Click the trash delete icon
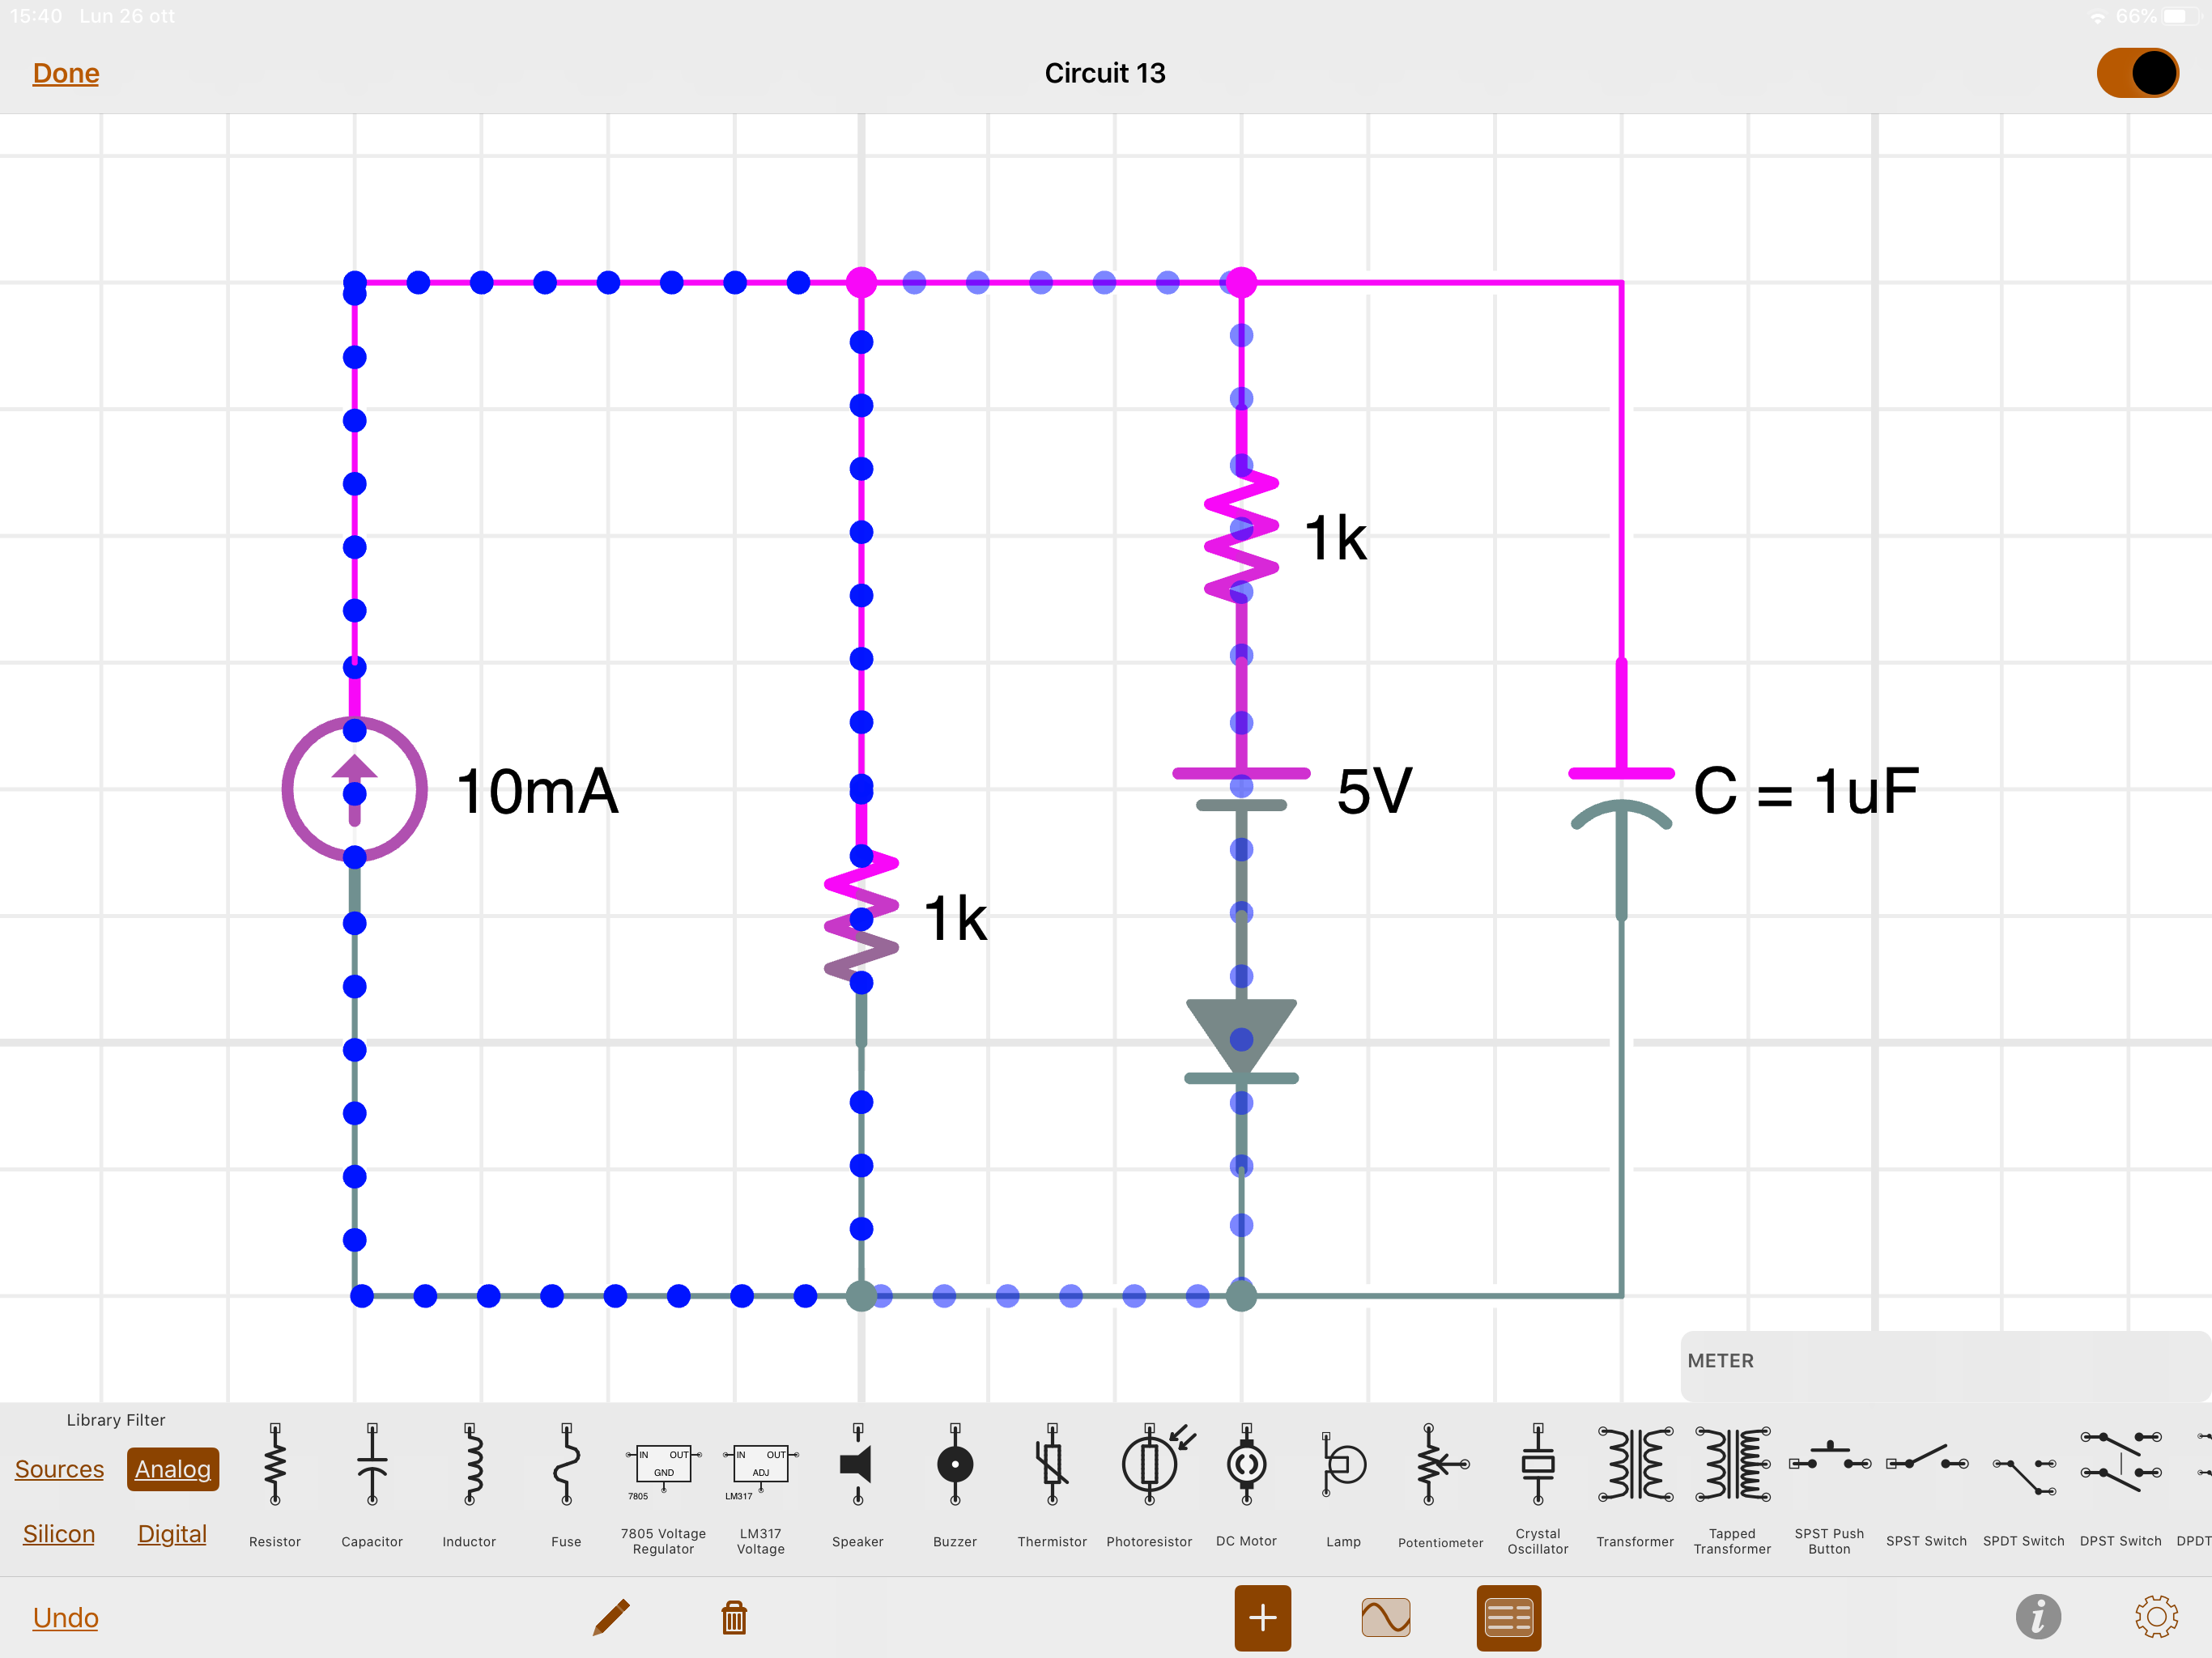Image resolution: width=2212 pixels, height=1658 pixels. pos(734,1617)
